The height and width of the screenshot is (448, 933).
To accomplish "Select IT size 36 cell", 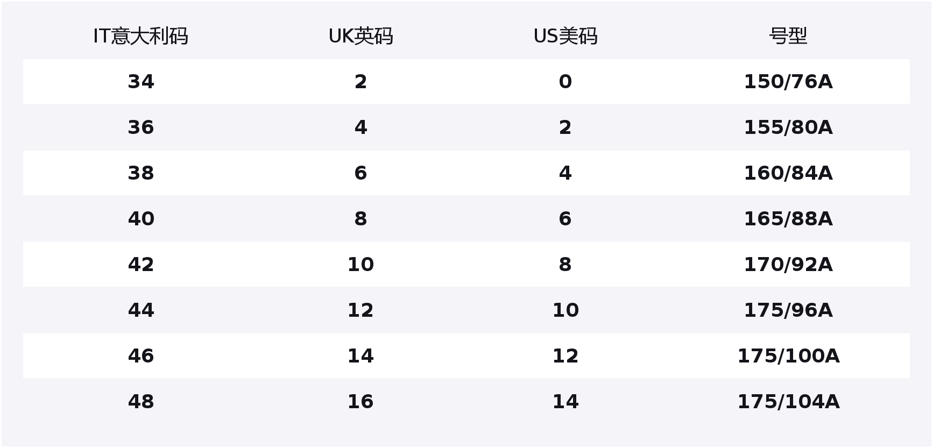I will [x=141, y=127].
